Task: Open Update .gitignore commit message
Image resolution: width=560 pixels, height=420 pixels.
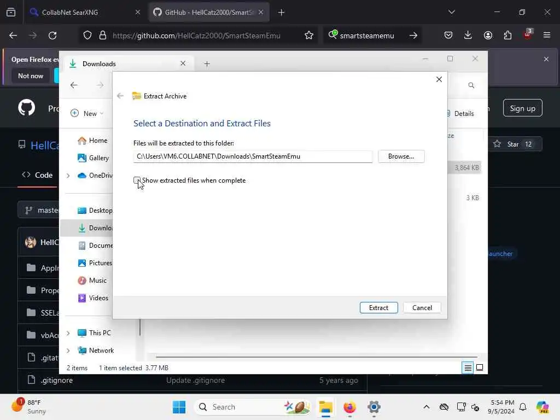Action: coord(195,381)
